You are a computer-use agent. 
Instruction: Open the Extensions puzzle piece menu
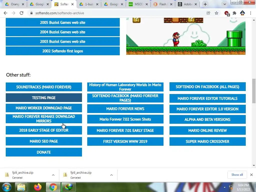pyautogui.click(x=234, y=13)
